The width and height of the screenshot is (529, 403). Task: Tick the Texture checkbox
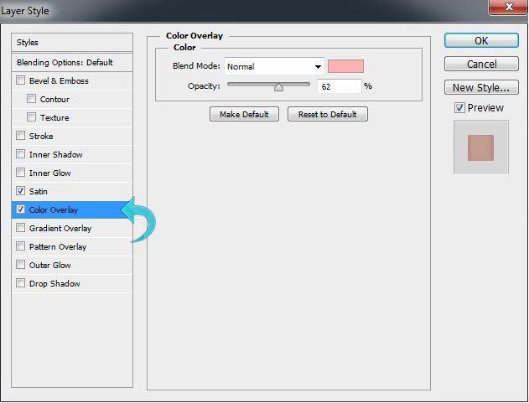coord(31,117)
